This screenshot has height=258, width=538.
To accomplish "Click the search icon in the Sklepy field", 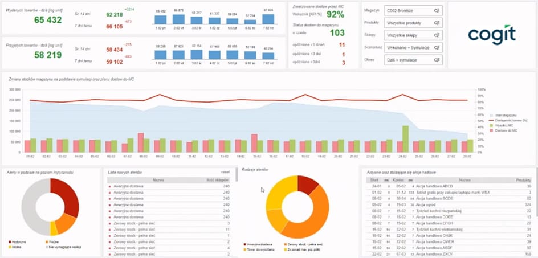I will coord(437,35).
